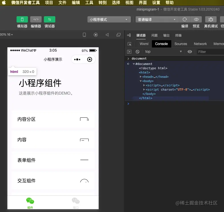
Task: Expand the first script element
Action: click(144, 85)
